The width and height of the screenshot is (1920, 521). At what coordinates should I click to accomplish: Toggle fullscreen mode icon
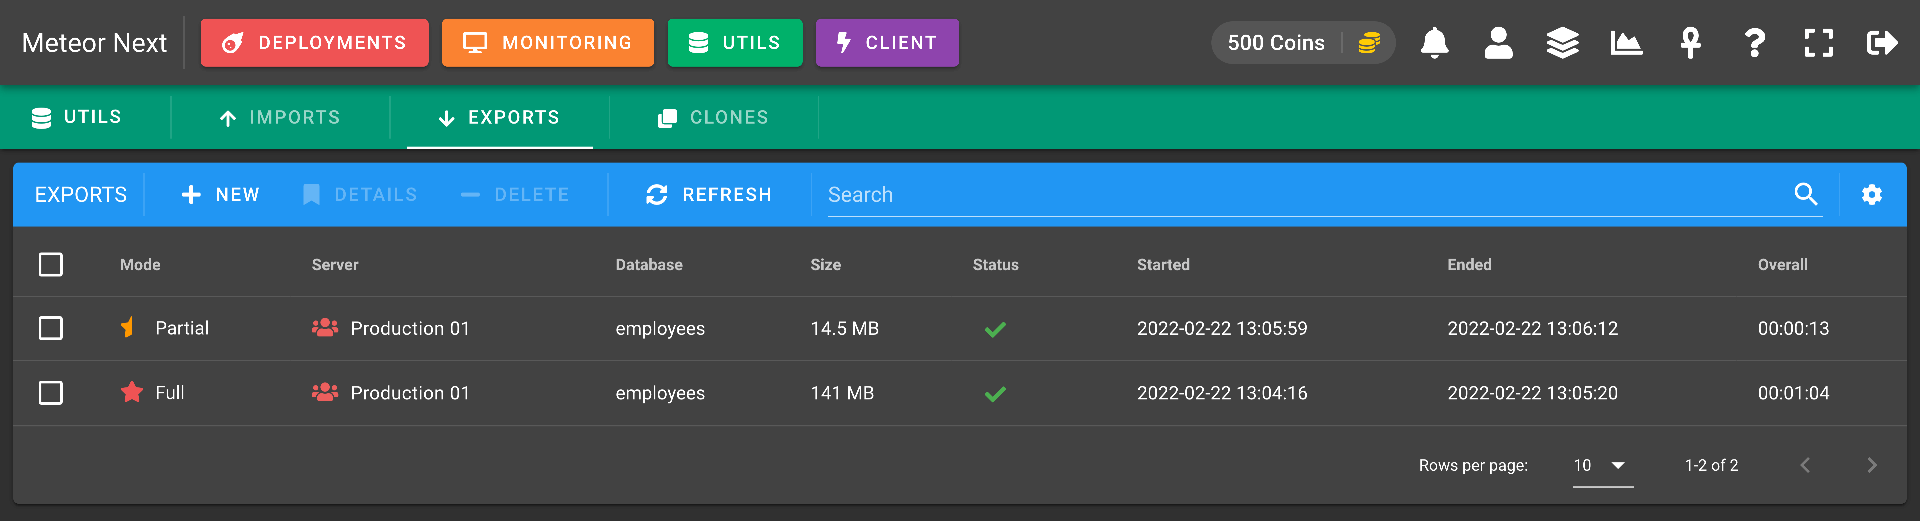pos(1818,43)
